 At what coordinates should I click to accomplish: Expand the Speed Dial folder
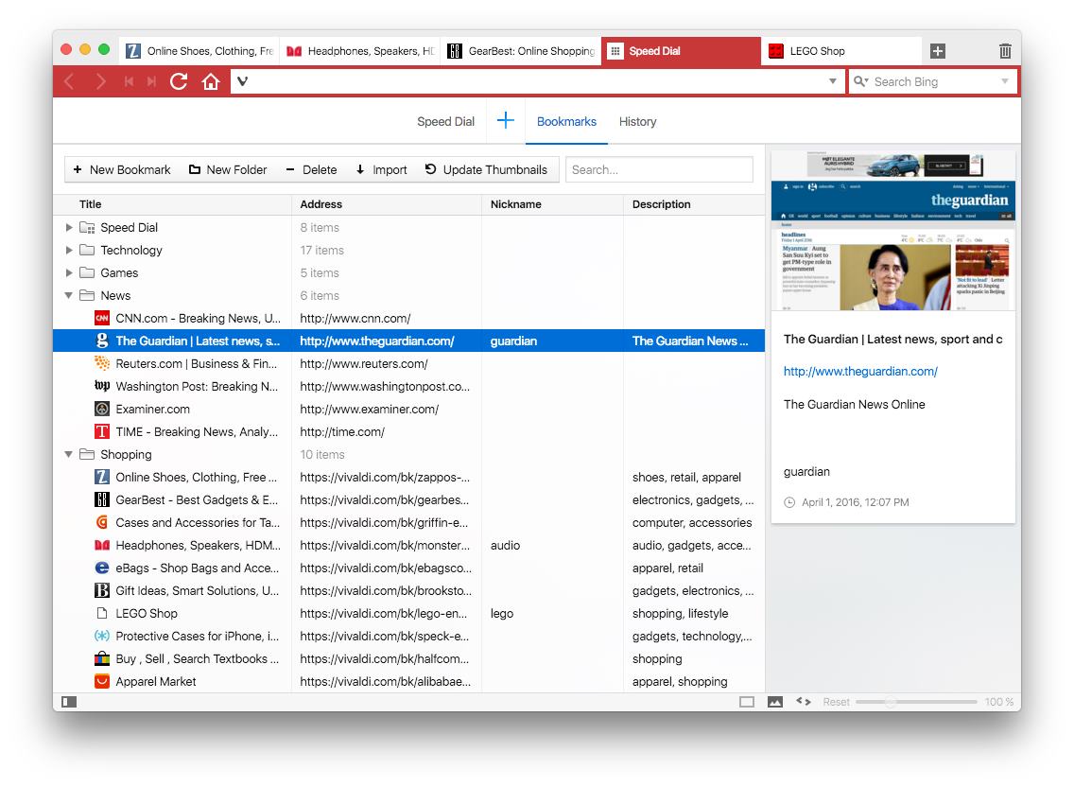[x=68, y=228]
